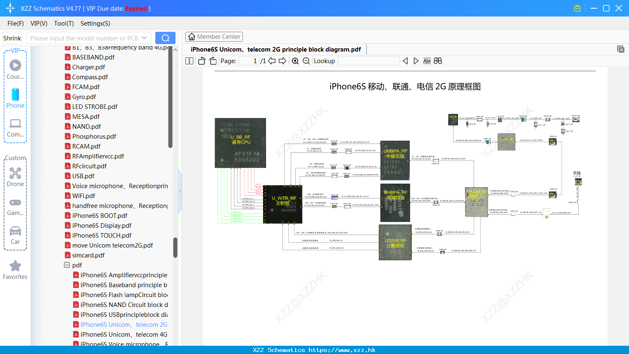The height and width of the screenshot is (354, 629).
Task: Collapse the left panel with the splitter handle
Action: coord(180,191)
